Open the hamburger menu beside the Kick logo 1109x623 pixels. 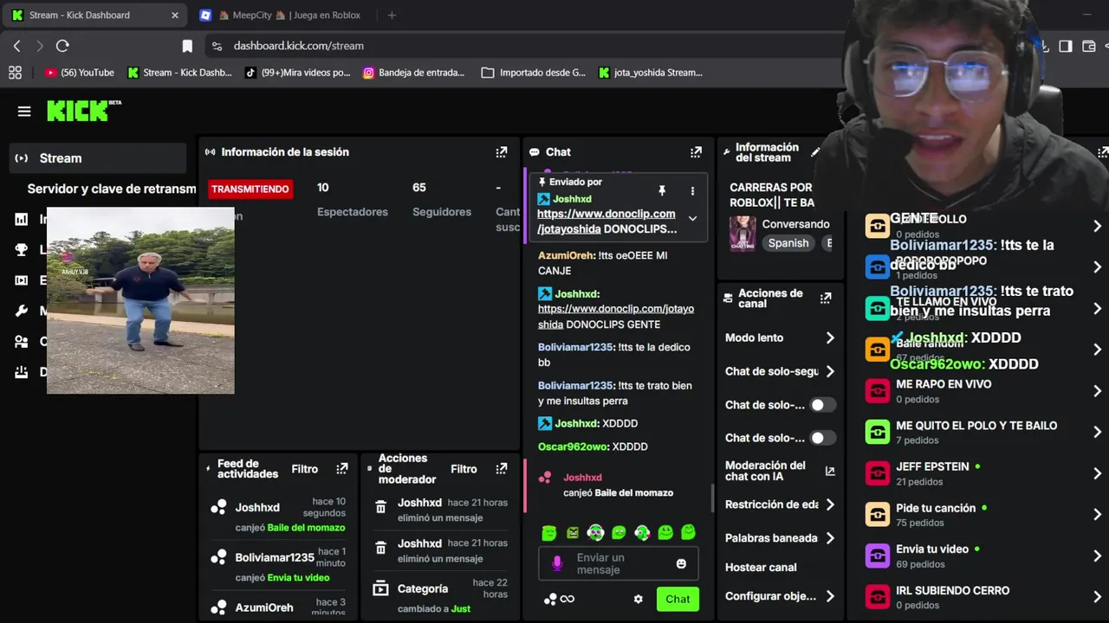click(x=24, y=111)
